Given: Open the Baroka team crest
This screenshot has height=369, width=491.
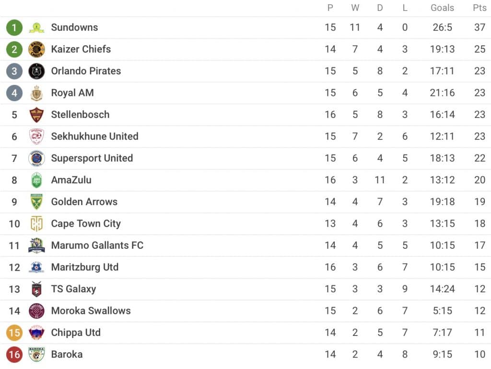Looking at the screenshot, I should 36,355.
